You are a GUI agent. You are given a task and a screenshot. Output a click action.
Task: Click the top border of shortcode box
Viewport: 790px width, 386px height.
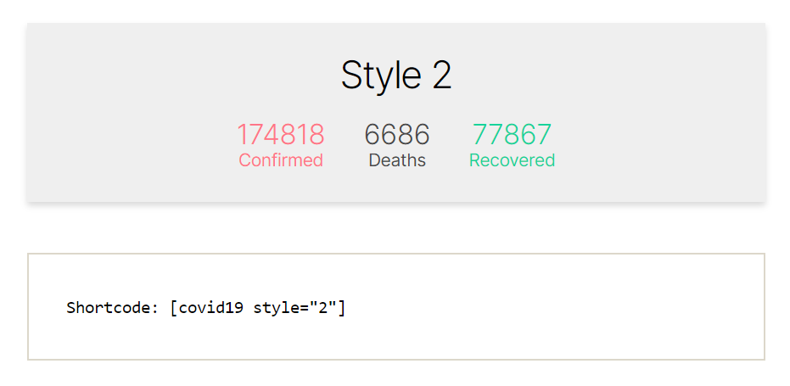[x=395, y=254]
